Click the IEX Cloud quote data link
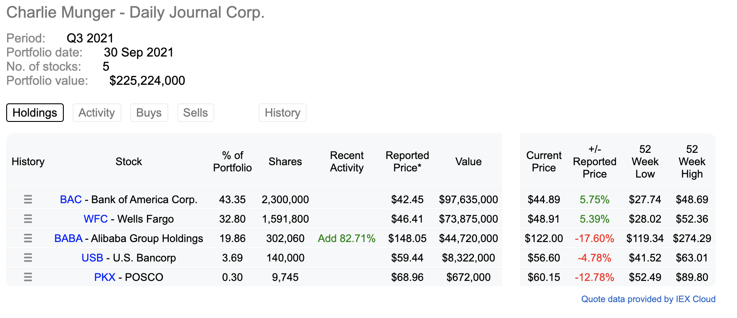 [648, 299]
